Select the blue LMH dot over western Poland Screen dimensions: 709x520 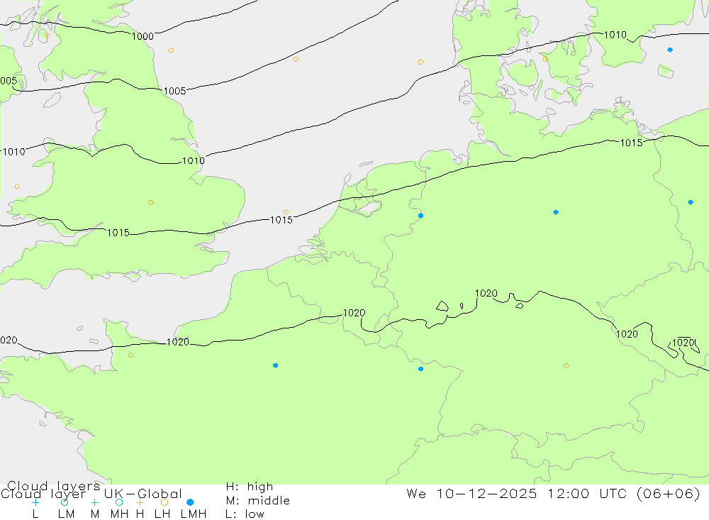point(691,202)
